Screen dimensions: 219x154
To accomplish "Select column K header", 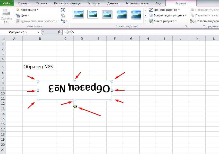I will tap(197, 39).
